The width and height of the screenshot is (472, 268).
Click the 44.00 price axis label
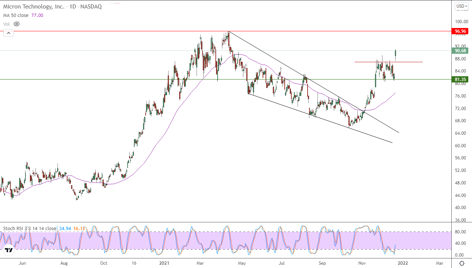pyautogui.click(x=461, y=195)
